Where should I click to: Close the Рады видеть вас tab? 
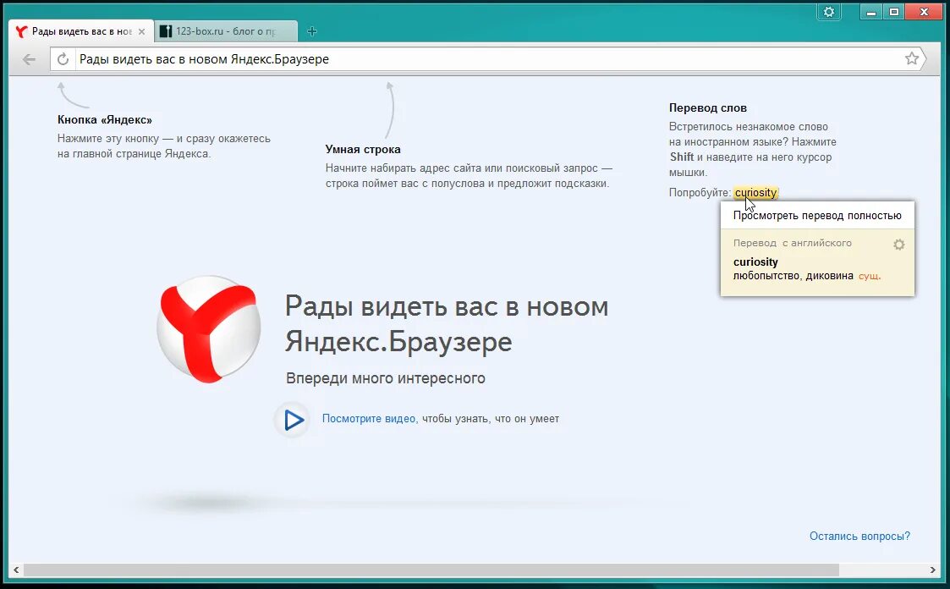tap(142, 31)
